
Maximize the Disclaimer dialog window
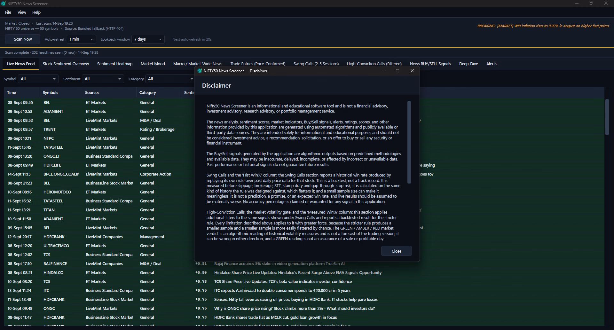pyautogui.click(x=398, y=71)
